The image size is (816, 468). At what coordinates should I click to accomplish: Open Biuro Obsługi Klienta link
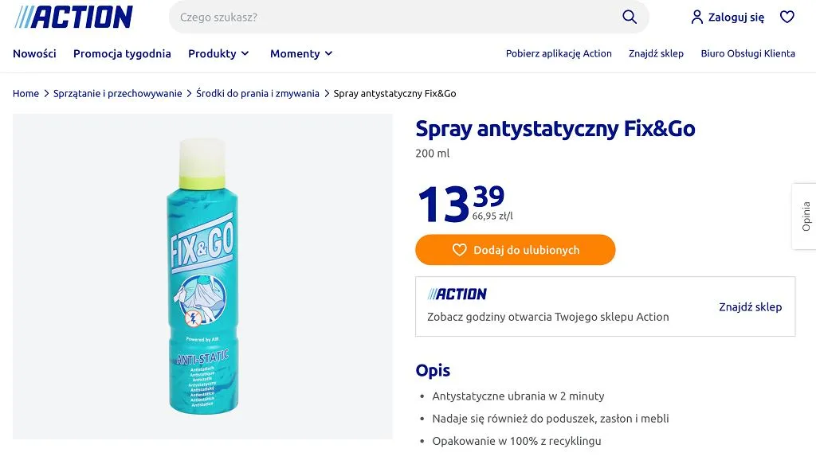click(747, 53)
